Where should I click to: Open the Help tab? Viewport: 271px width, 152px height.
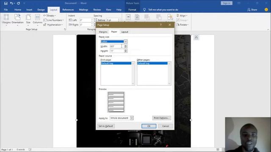tap(119, 10)
